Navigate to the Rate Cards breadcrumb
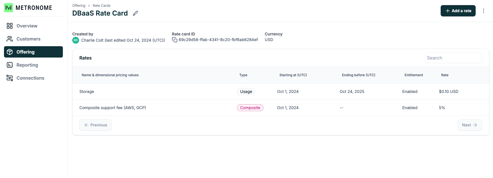 pos(102,6)
